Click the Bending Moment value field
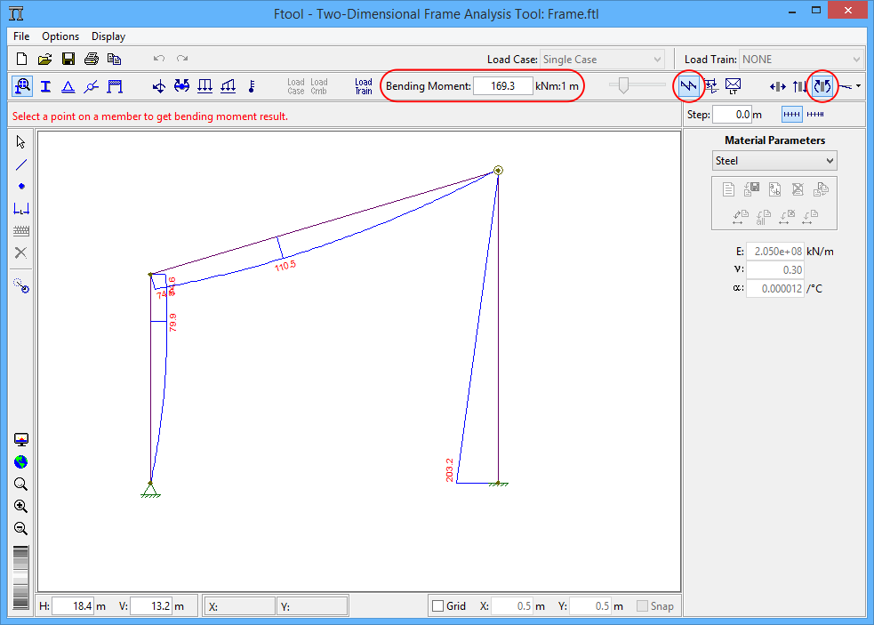This screenshot has width=874, height=625. (502, 86)
